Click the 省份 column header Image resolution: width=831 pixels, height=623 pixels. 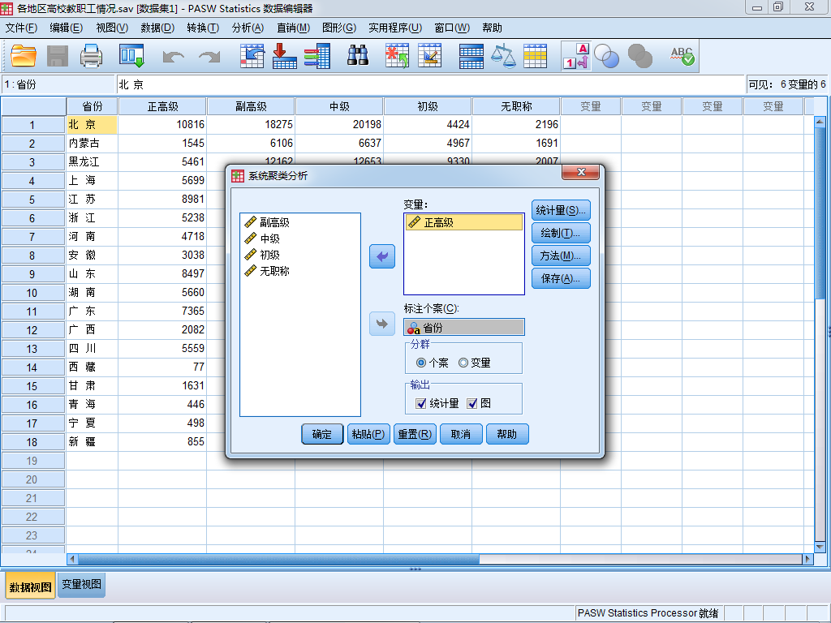click(x=93, y=106)
